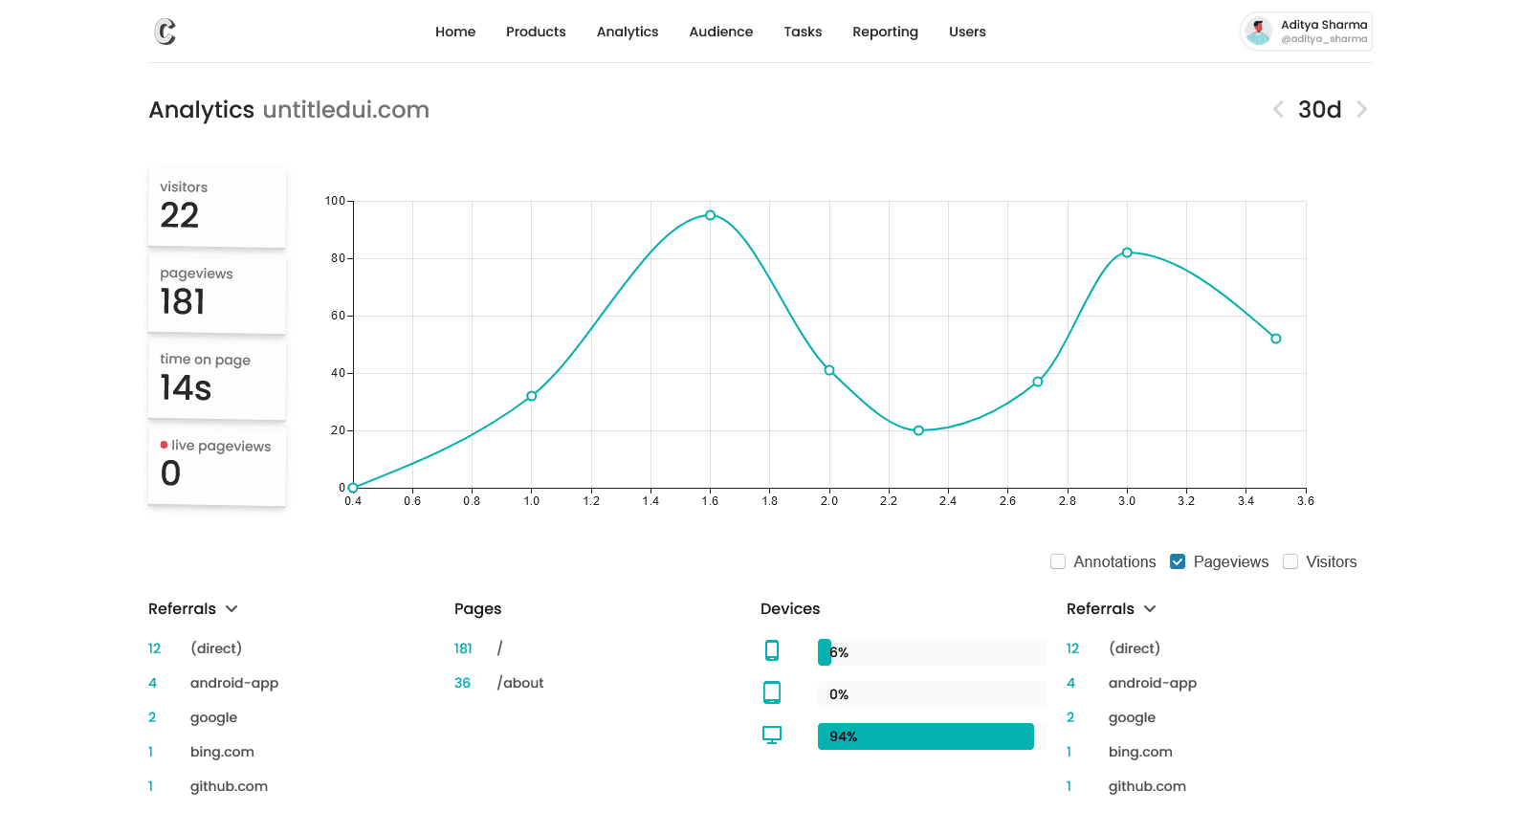Click the last chart point at 3.5
The width and height of the screenshot is (1521, 834).
[1276, 339]
